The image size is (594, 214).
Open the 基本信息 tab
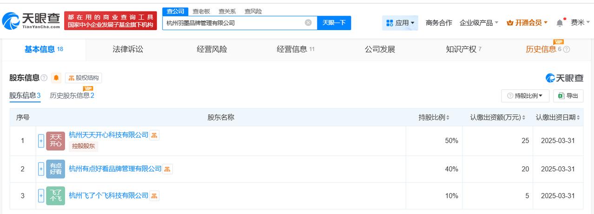click(x=44, y=49)
